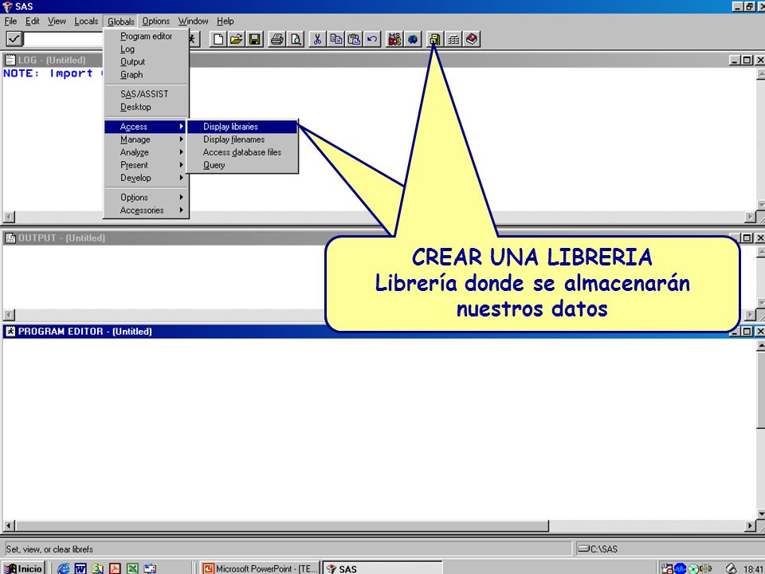Click the Program Editor horizontal scrollbar
This screenshot has width=765, height=574.
coord(282,525)
